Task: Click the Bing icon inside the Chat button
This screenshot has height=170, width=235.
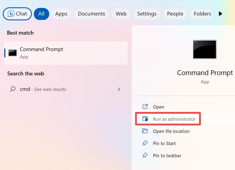Action: click(x=11, y=14)
